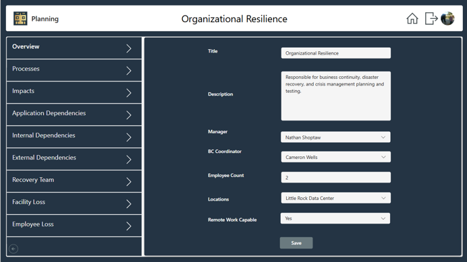Click the chevron next to Impacts
Viewport: 467px width, 262px height.
coord(129,93)
